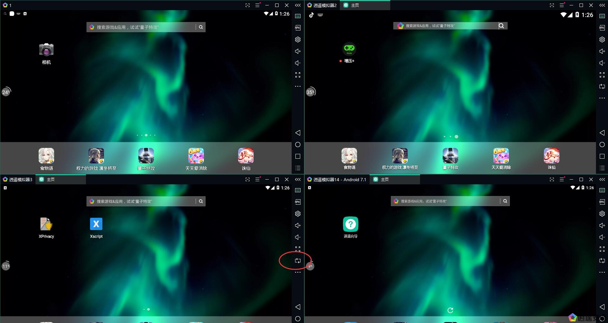
Task: Click the 24% floating ball in emulator 1
Action: (6, 92)
